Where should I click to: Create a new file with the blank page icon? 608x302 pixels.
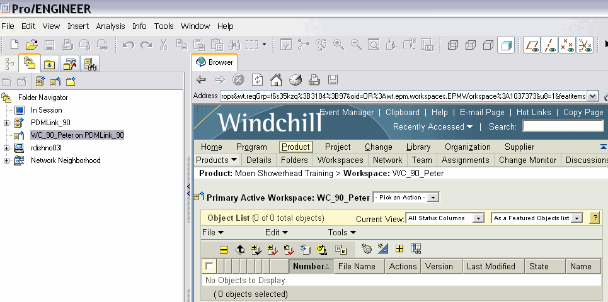tap(14, 45)
